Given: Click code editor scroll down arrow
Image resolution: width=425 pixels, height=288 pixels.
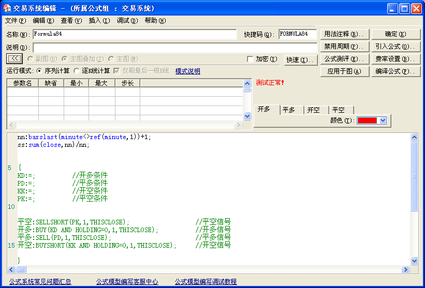Looking at the screenshot, I should tap(414, 261).
